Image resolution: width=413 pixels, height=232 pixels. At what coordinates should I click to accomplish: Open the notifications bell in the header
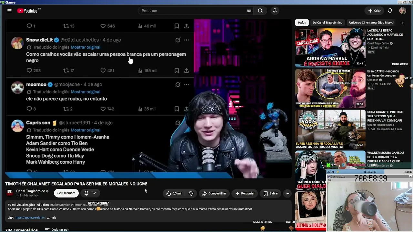tap(390, 11)
